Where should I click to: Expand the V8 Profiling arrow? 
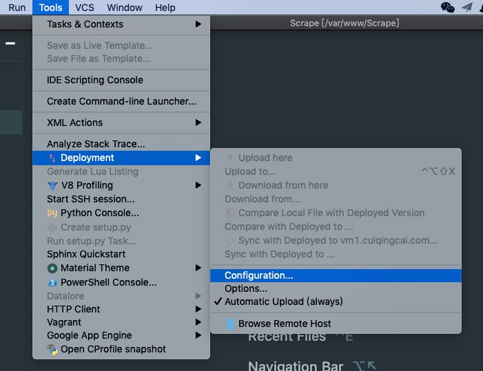pos(198,185)
